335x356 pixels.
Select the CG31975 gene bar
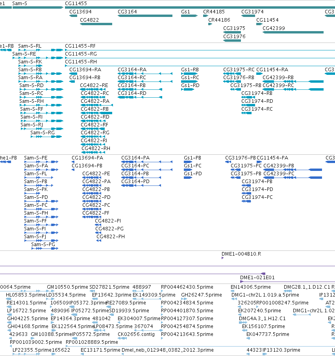click(232, 32)
